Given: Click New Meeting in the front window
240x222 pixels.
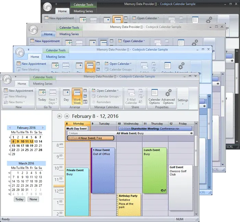Looking at the screenshot, I should click(15, 96).
